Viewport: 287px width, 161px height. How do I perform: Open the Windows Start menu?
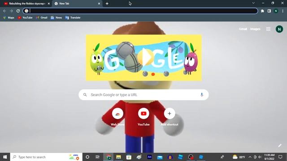point(5,157)
